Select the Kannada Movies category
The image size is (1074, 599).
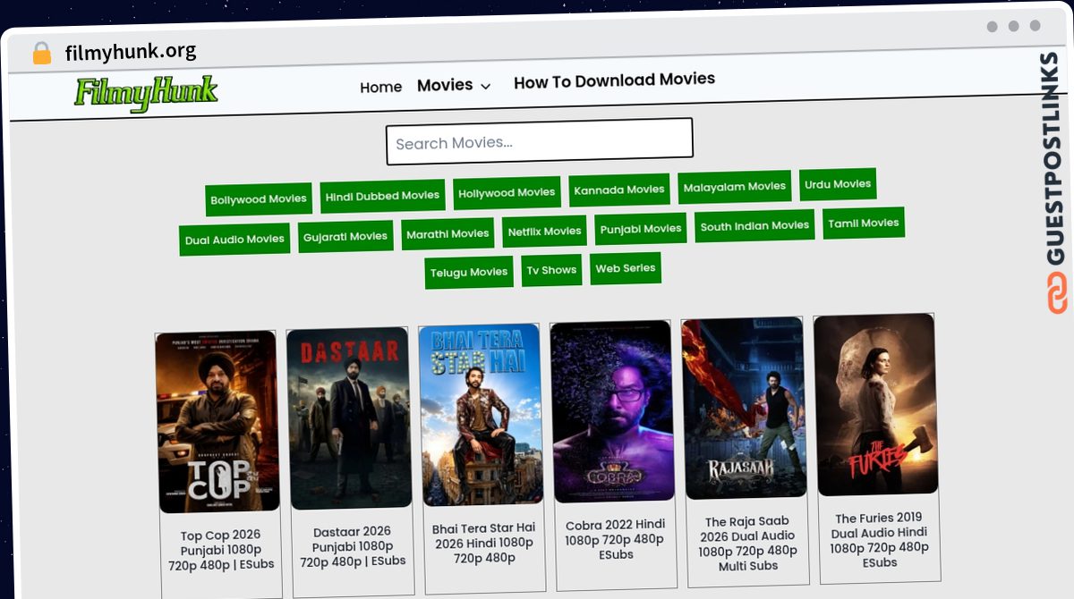(x=619, y=190)
